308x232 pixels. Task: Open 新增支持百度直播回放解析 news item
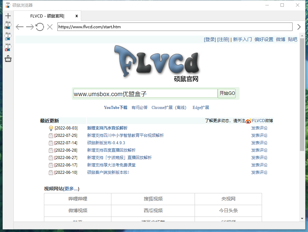111,150
